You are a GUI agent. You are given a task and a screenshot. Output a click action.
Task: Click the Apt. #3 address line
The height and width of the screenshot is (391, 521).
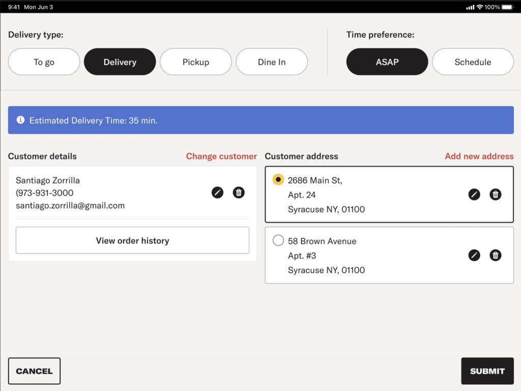click(302, 256)
